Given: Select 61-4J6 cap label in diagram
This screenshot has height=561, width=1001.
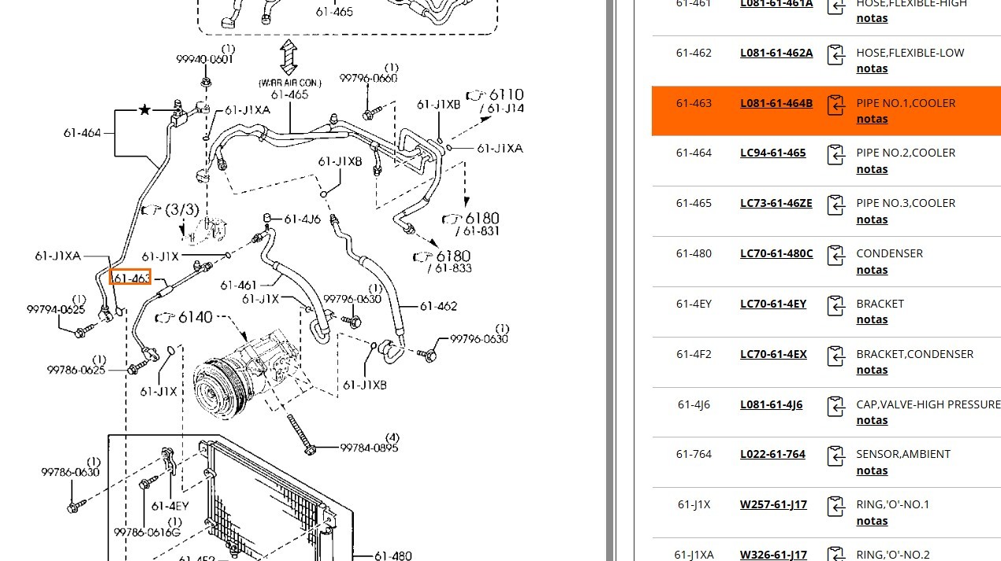Looking at the screenshot, I should point(302,220).
